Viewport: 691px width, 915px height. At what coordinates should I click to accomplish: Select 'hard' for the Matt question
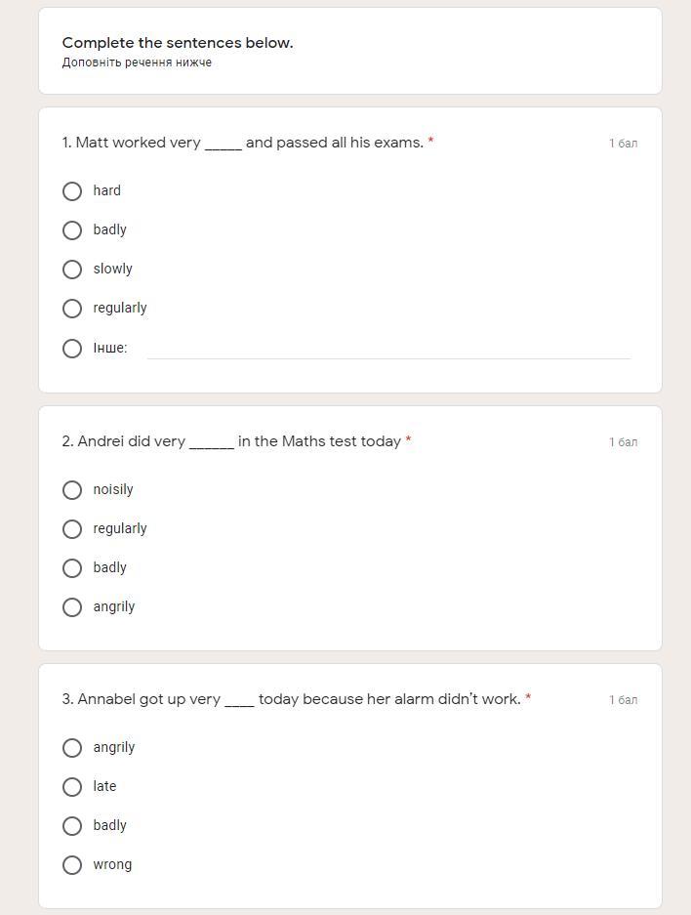click(x=72, y=191)
